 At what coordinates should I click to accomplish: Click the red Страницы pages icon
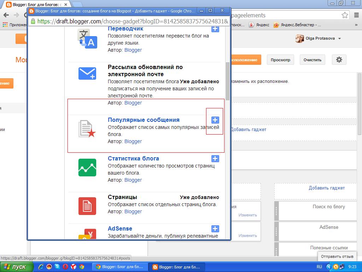click(x=87, y=206)
